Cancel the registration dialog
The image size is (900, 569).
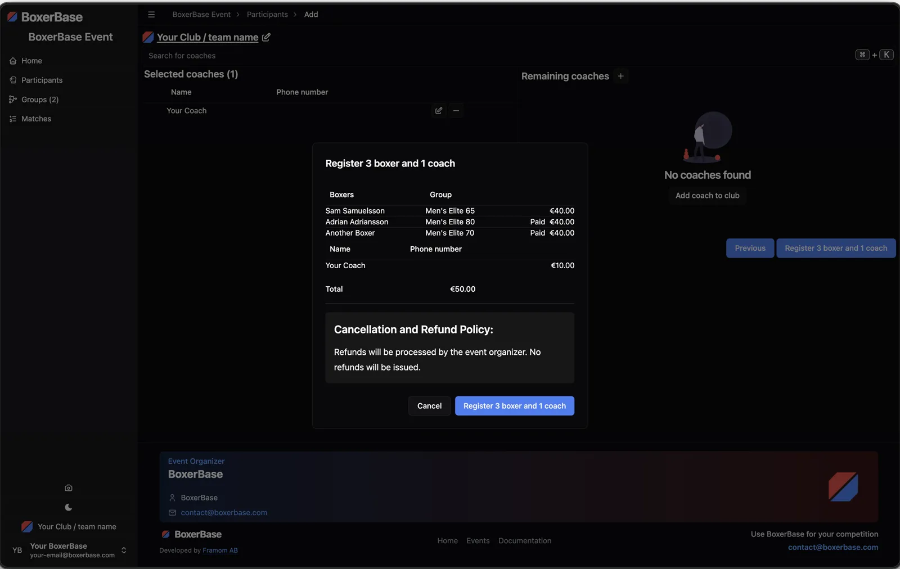coord(429,406)
